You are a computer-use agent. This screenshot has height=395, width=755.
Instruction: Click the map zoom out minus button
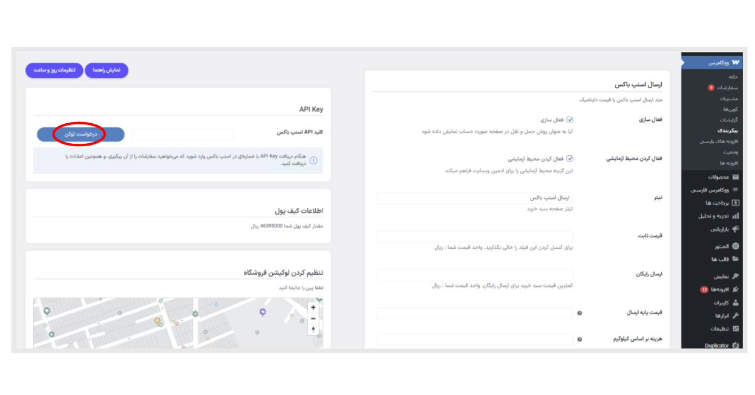(x=313, y=318)
